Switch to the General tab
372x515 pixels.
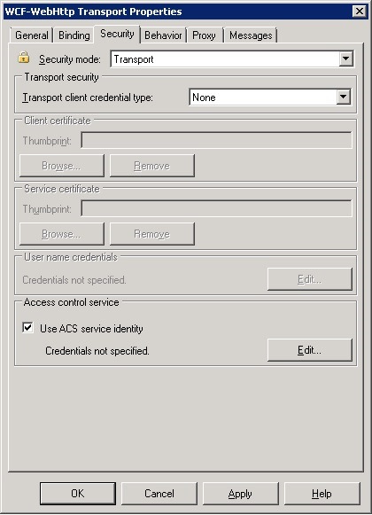(32, 35)
